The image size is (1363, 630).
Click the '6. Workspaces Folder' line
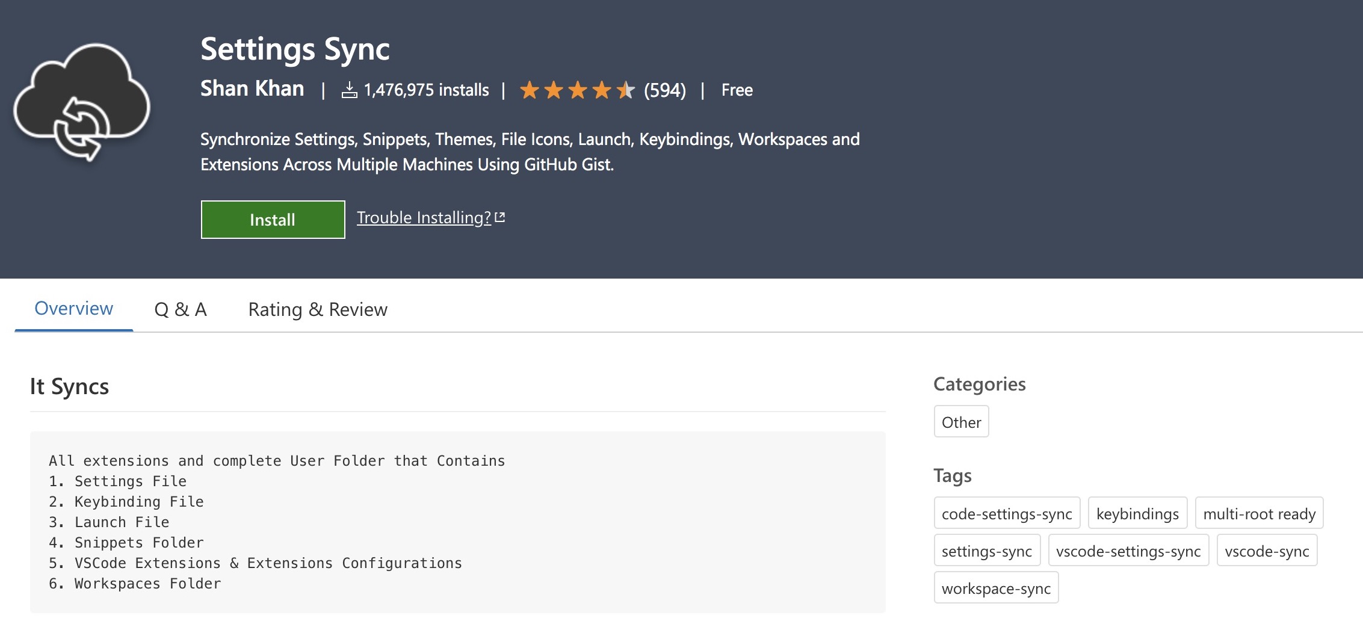tap(135, 584)
